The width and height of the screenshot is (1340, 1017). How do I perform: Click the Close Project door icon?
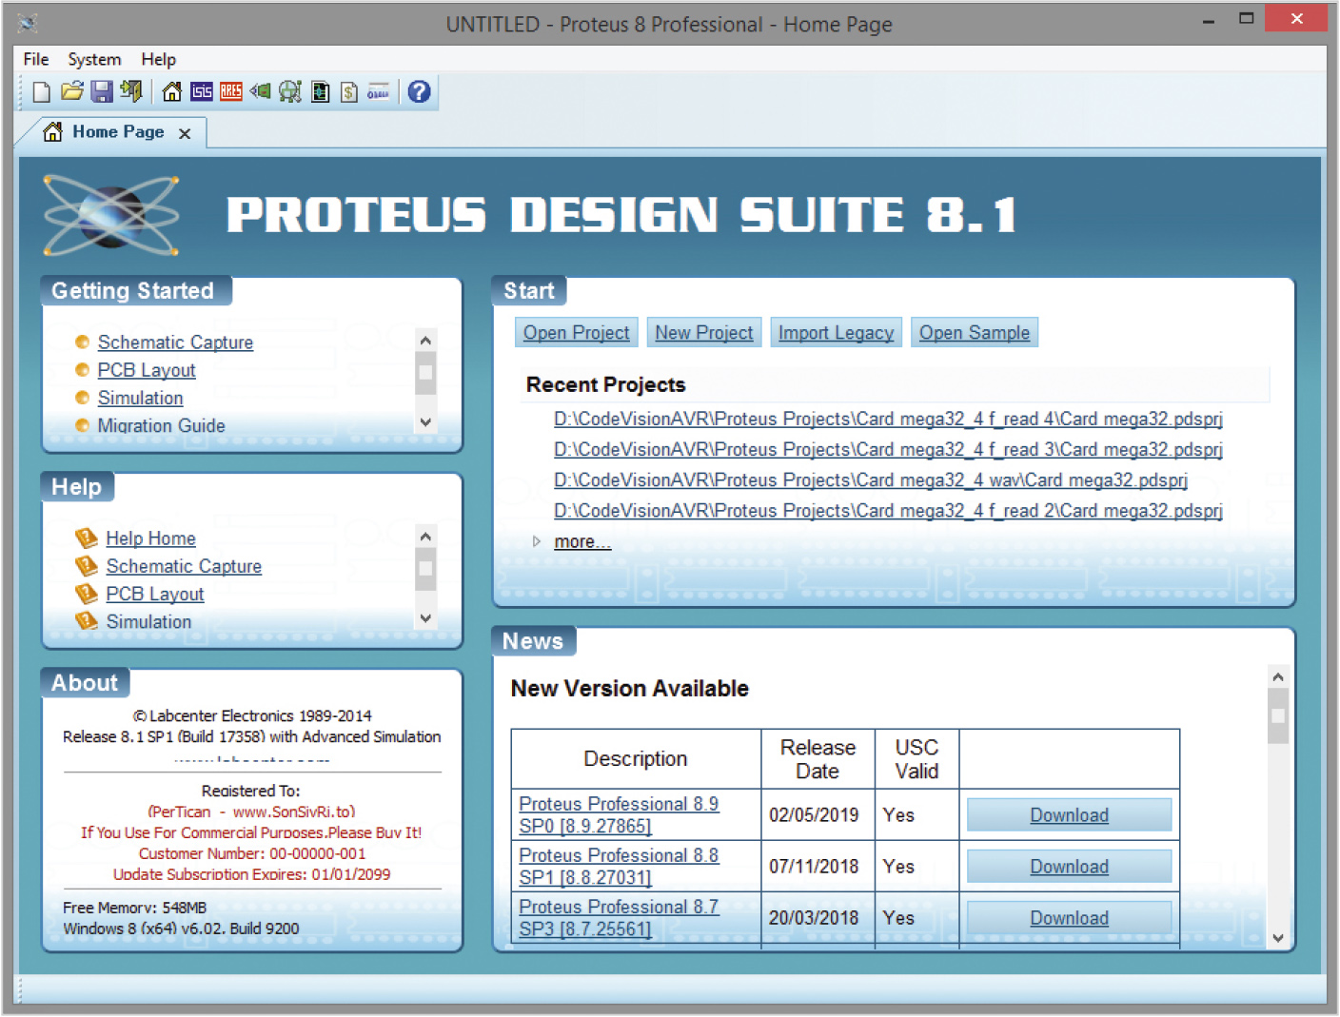coord(131,92)
